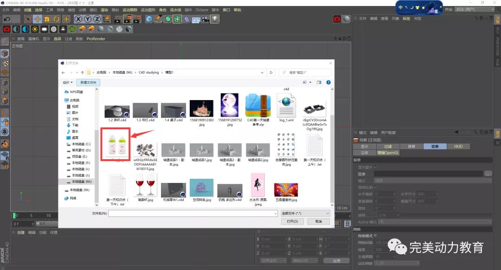Click the dialog Help question mark icon

(328, 82)
